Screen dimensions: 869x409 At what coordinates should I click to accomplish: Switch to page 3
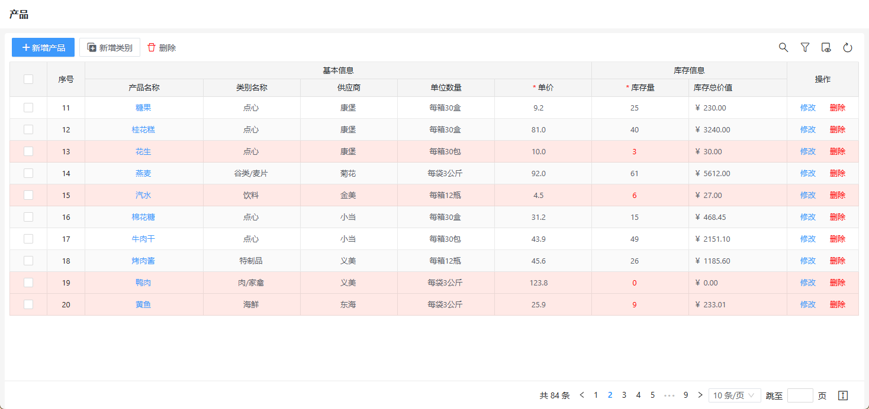[624, 395]
